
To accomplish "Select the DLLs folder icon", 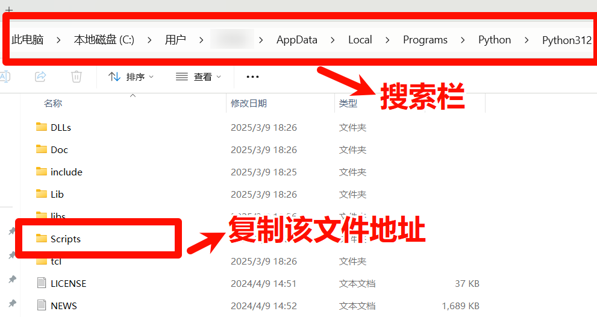I will click(x=42, y=127).
